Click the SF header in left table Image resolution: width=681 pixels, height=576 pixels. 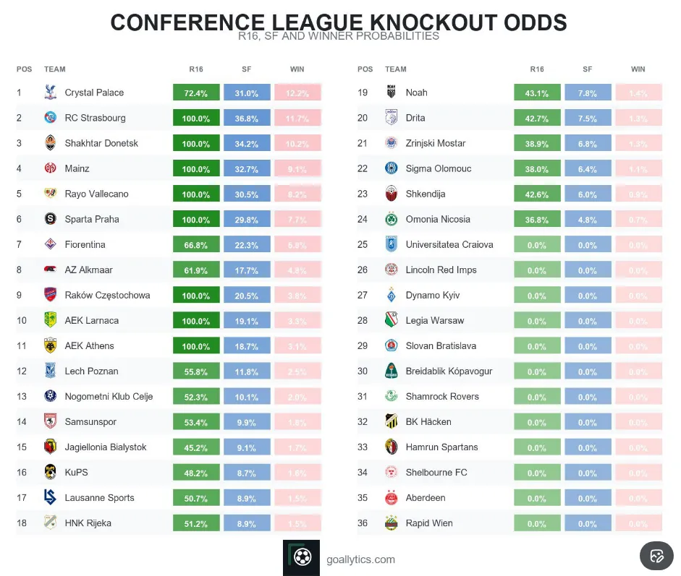pos(247,69)
